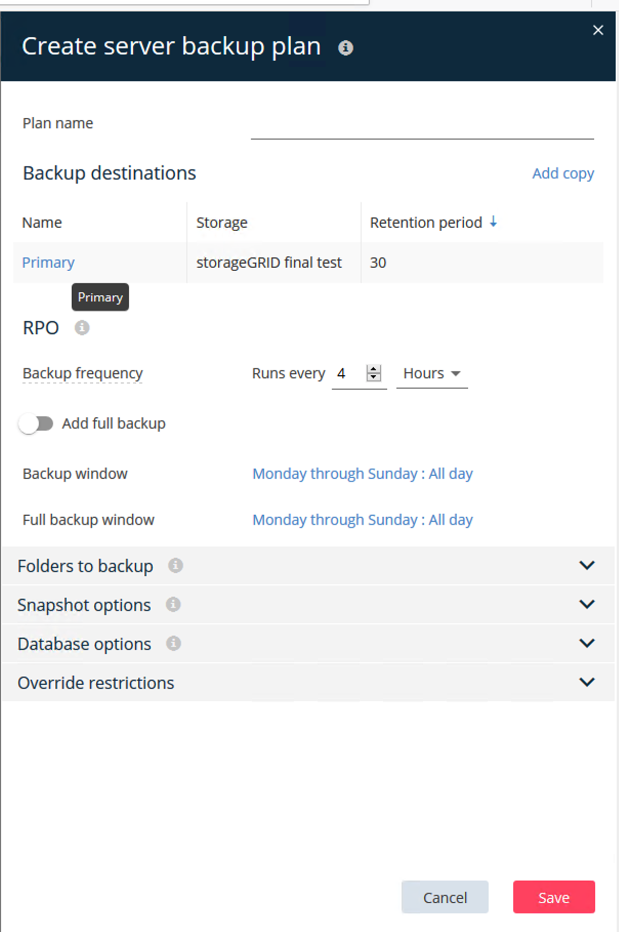This screenshot has width=619, height=932.
Task: Click the Backup window schedule link
Action: tap(362, 474)
